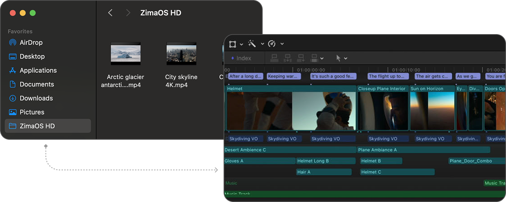The image size is (506, 202).
Task: Click the insert clip edit icon
Action: 288,58
